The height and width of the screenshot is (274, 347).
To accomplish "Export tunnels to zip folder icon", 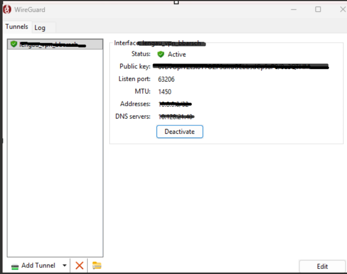I will point(97,265).
